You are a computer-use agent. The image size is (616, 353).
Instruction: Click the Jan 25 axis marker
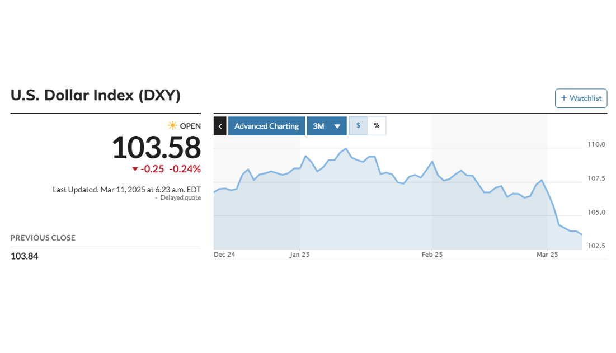coord(299,255)
